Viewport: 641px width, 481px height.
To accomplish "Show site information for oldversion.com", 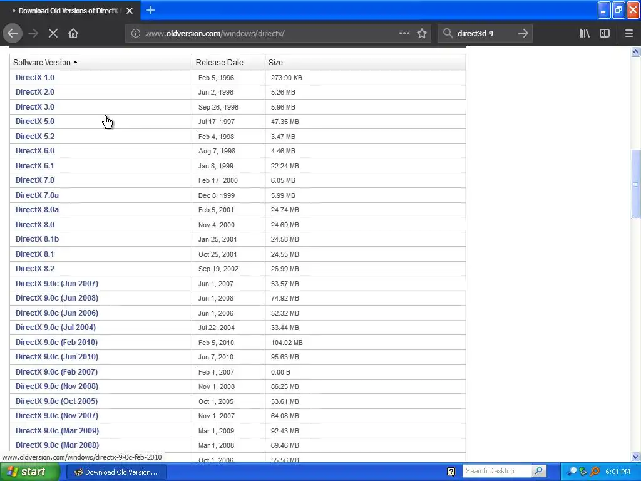I will [x=135, y=34].
